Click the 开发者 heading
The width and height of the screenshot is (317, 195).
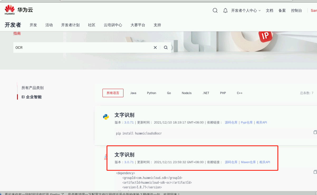pos(13,25)
